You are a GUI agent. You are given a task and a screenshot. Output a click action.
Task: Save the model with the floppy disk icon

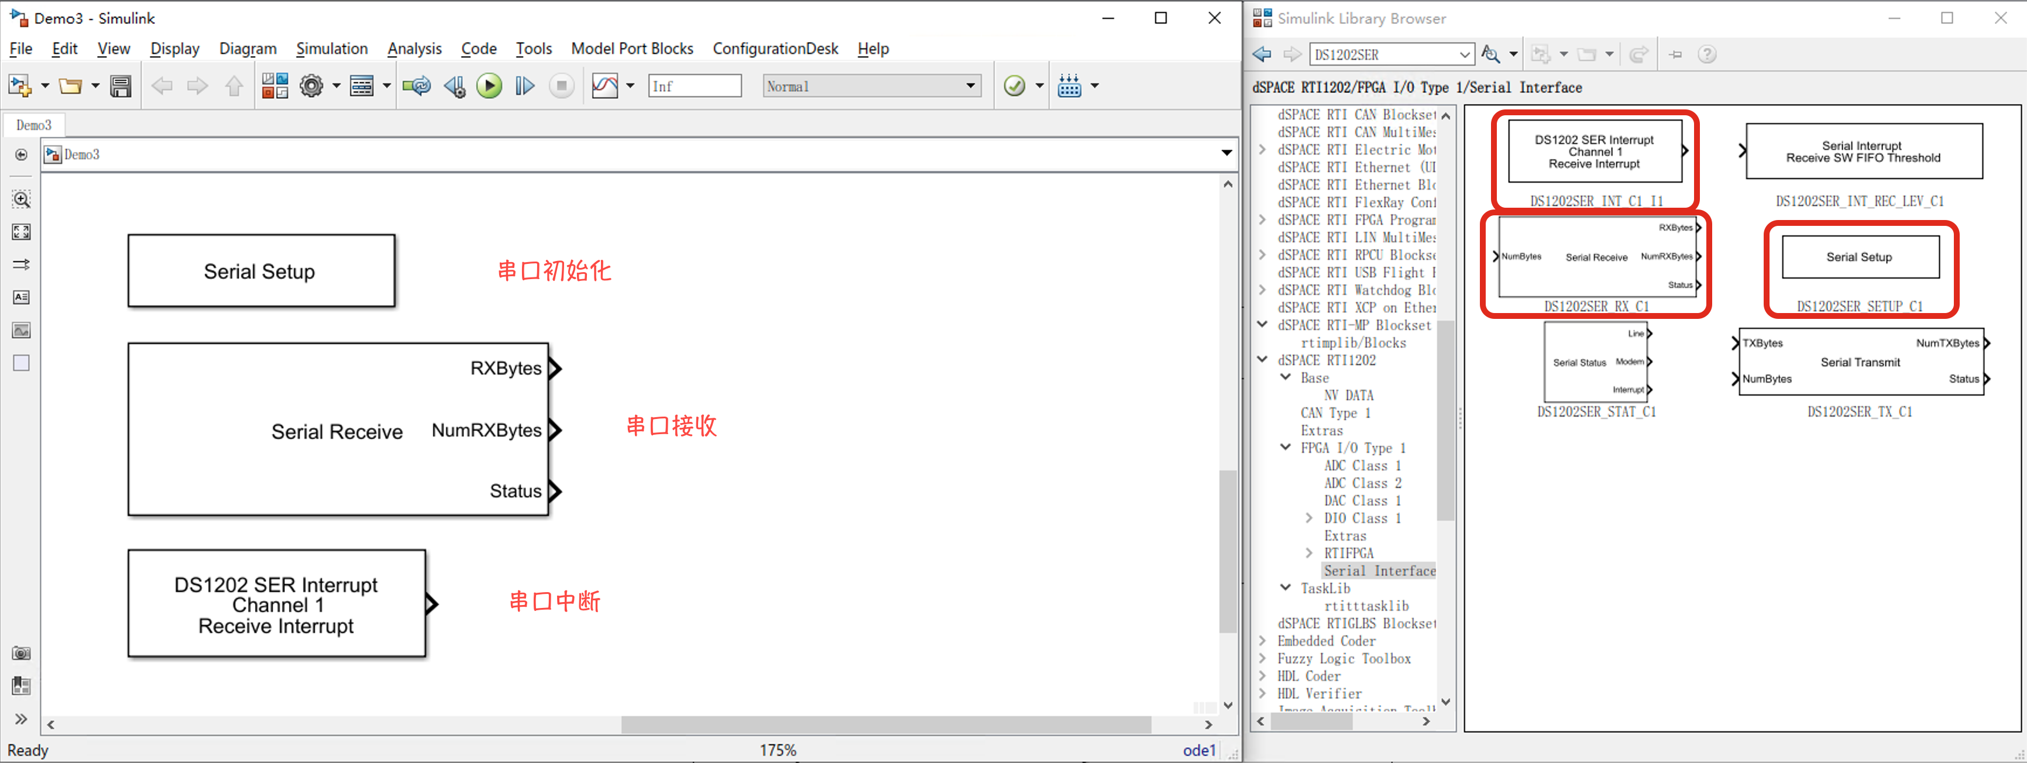pyautogui.click(x=121, y=86)
